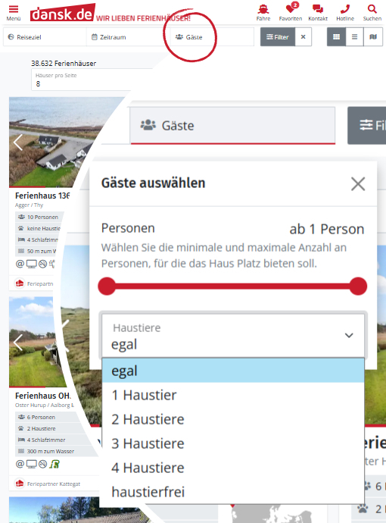Open Ferienhaus 136 title link
Screen dimensions: 386x523
[x=42, y=196]
